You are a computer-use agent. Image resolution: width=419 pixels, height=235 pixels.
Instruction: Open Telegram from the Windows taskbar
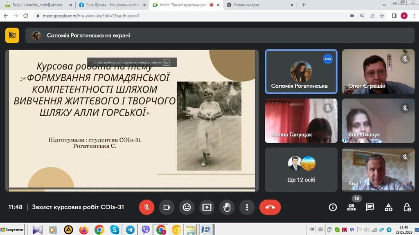point(130,230)
